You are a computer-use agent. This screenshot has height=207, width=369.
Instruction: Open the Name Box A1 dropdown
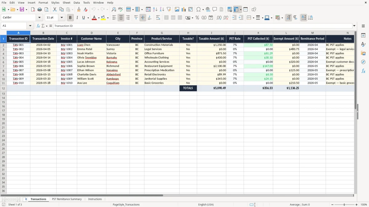tap(30, 26)
